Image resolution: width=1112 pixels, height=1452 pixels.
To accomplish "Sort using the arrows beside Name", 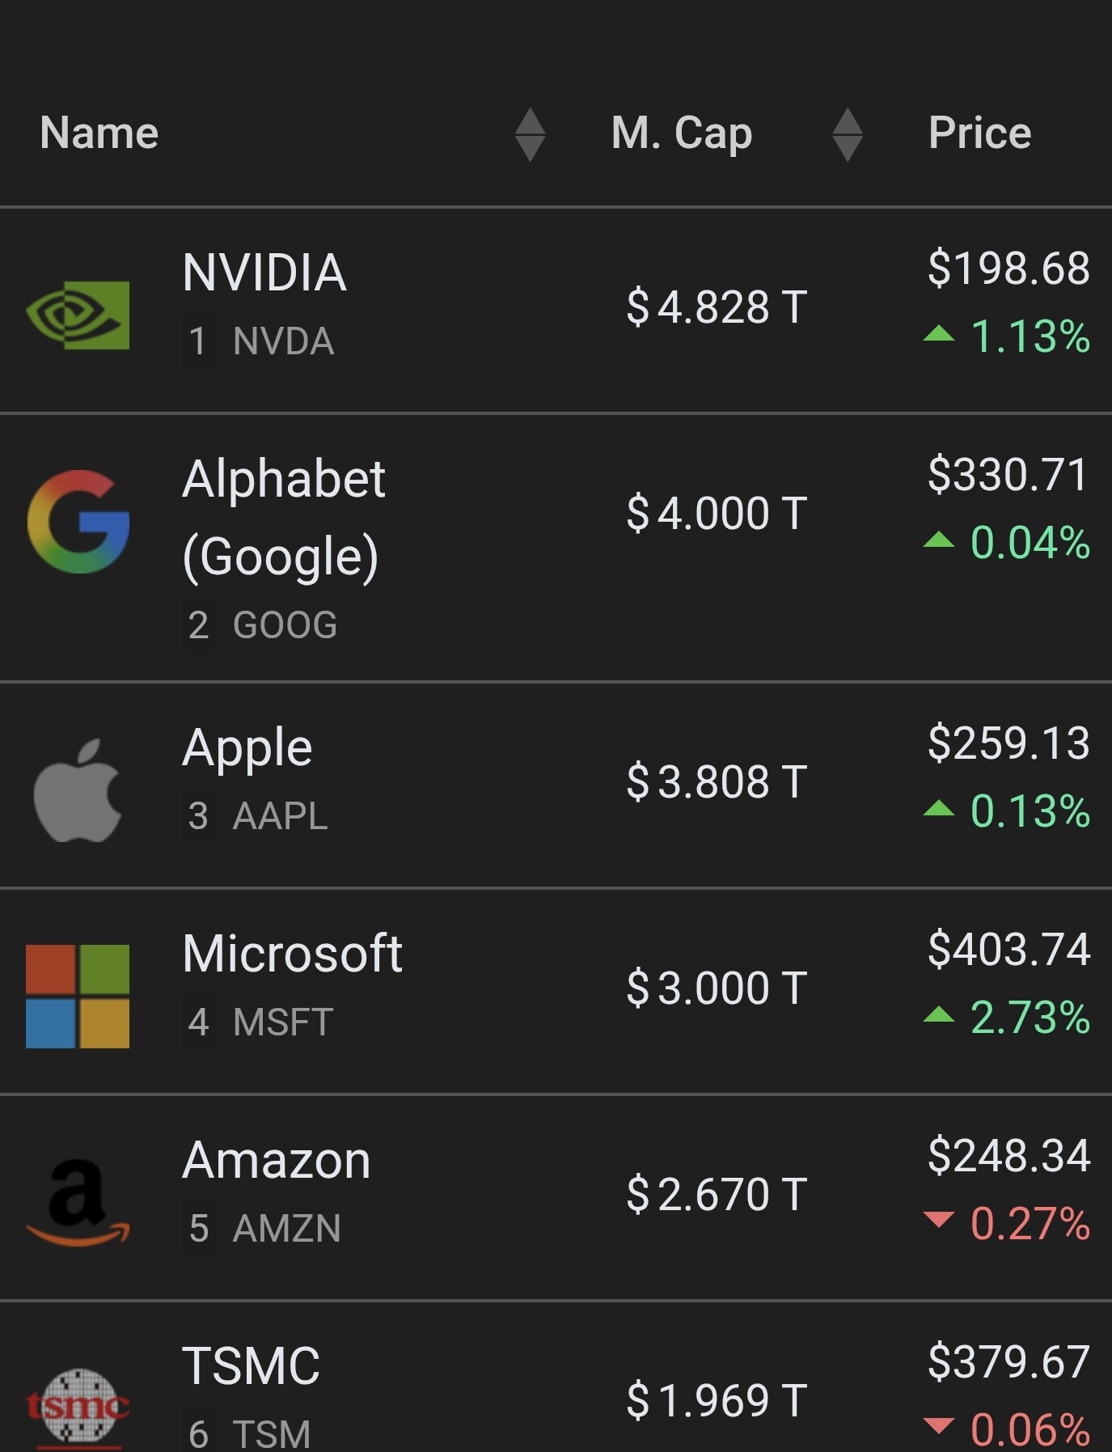I will 530,134.
